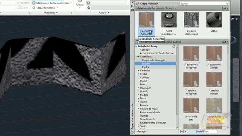Click the bottom-left material browser icon
The width and height of the screenshot is (242, 136).
tap(132, 133)
